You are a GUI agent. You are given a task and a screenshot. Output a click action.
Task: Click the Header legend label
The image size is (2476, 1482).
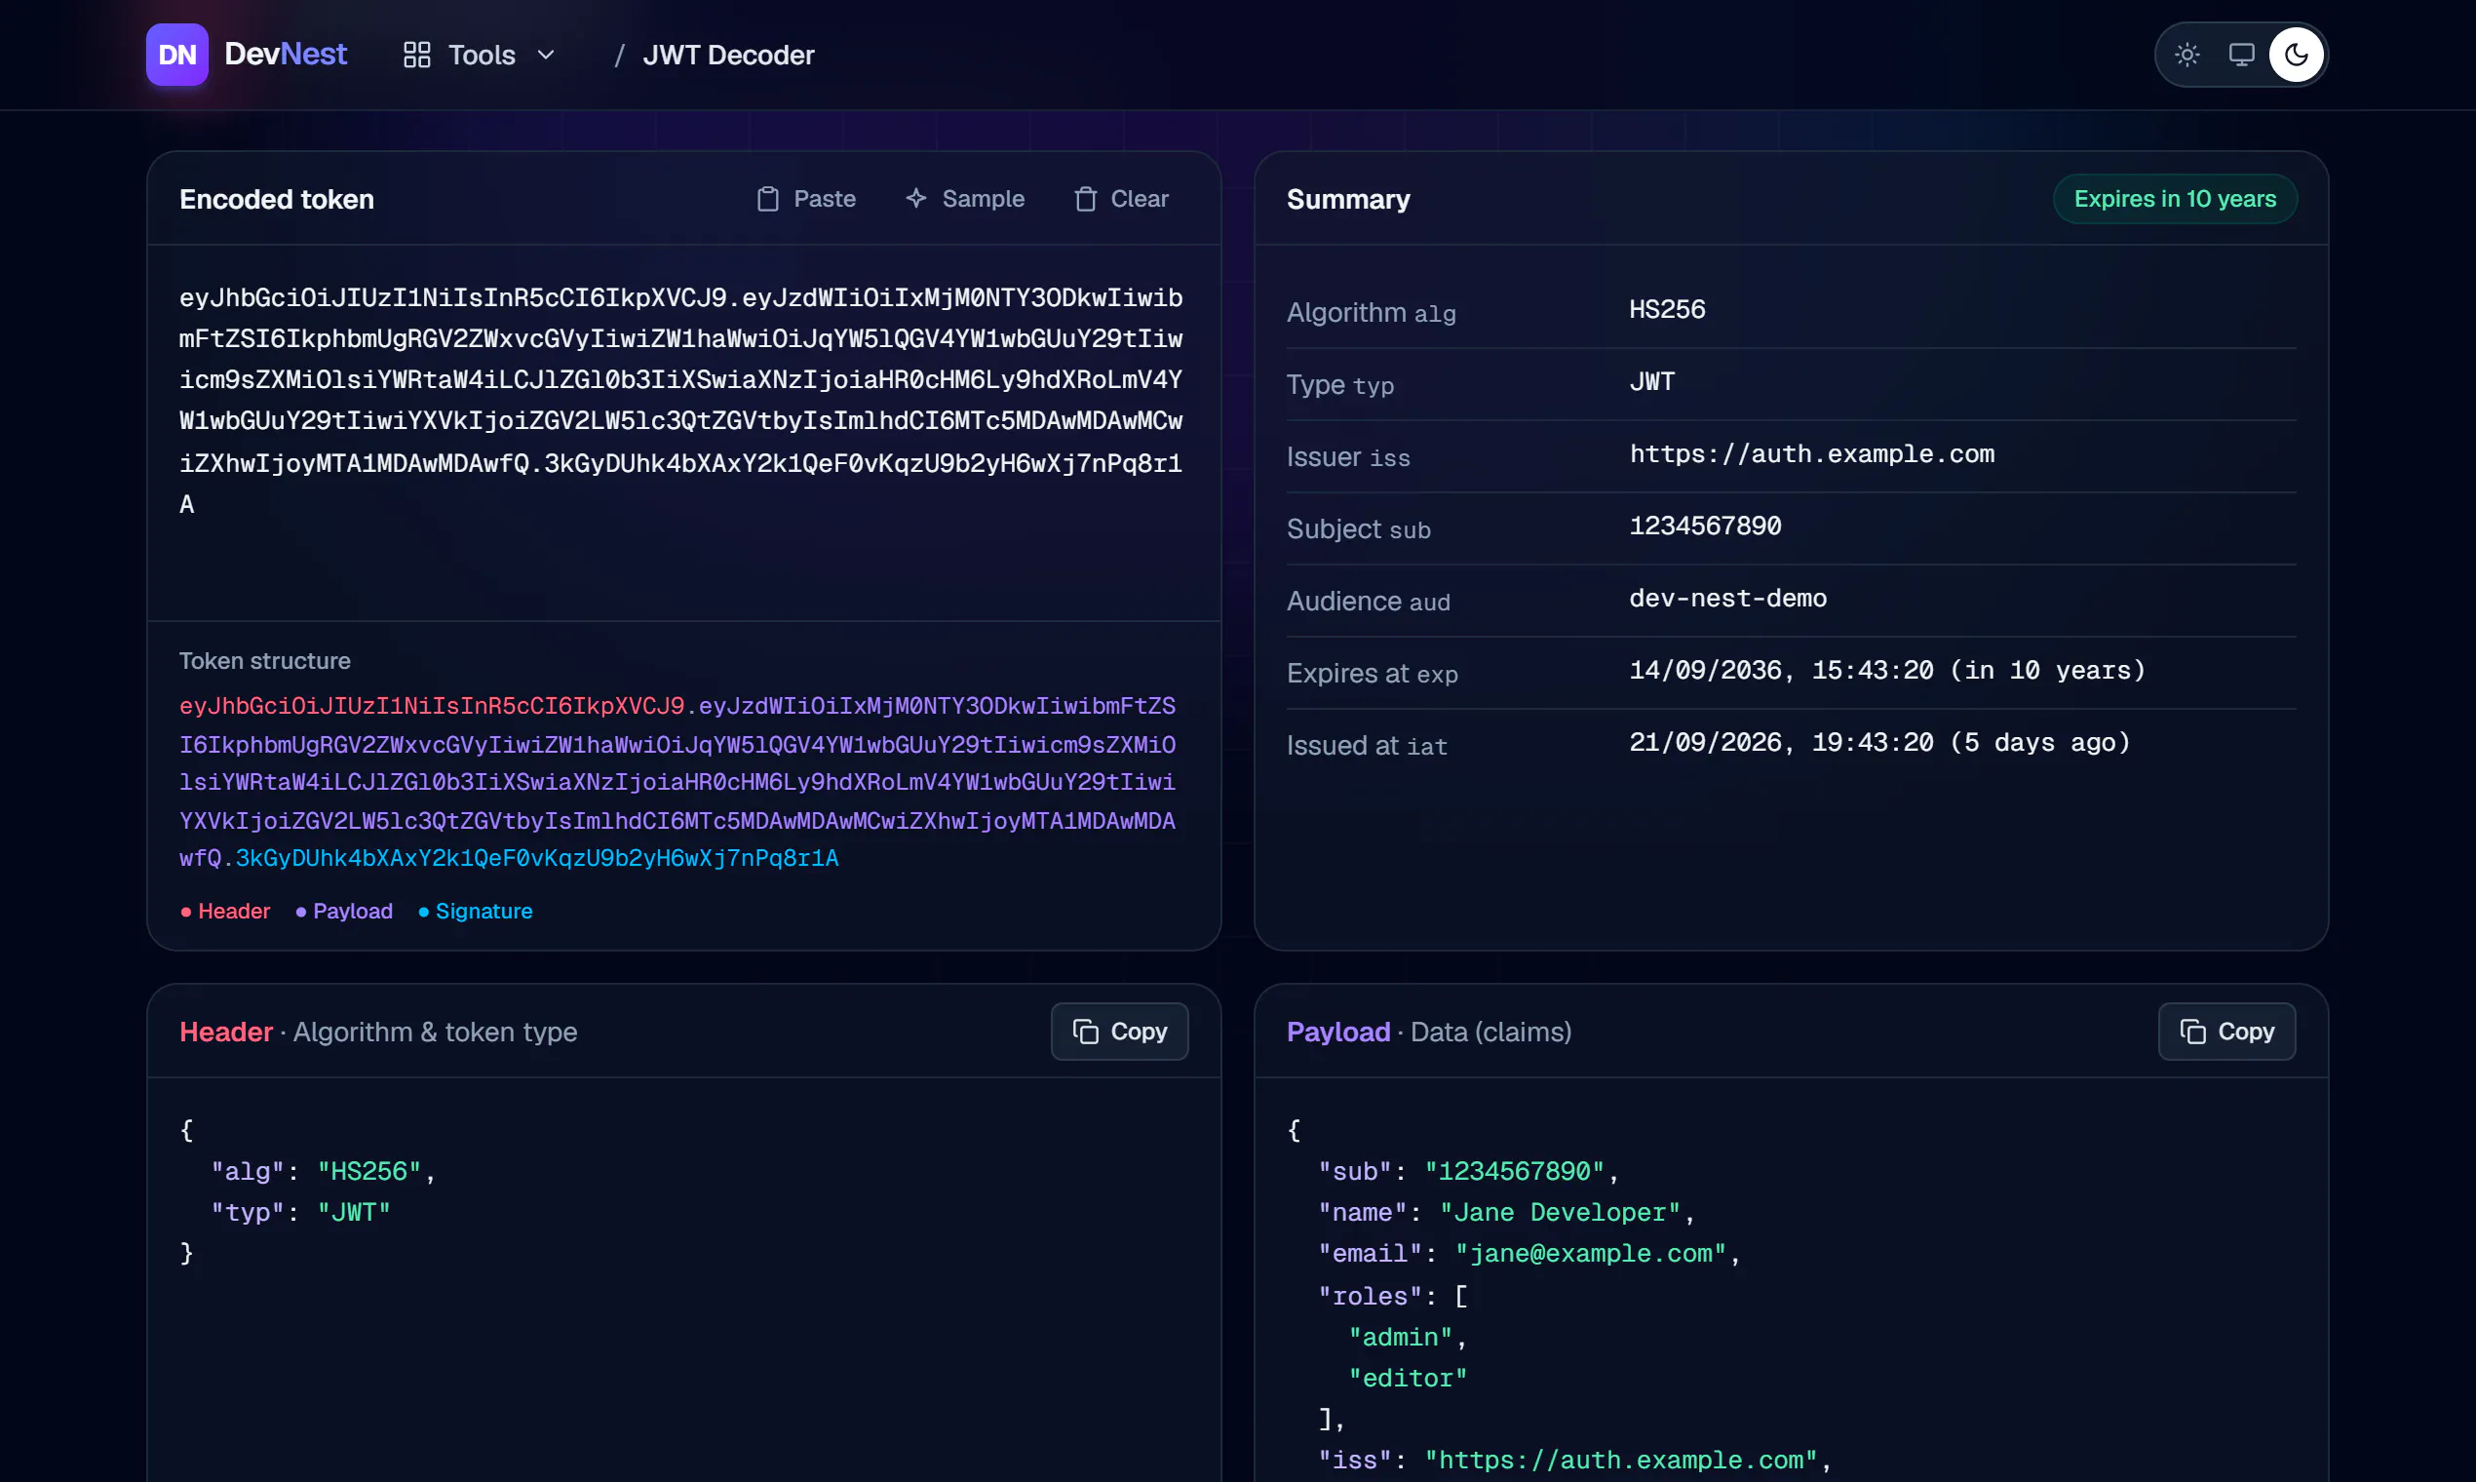(x=234, y=911)
